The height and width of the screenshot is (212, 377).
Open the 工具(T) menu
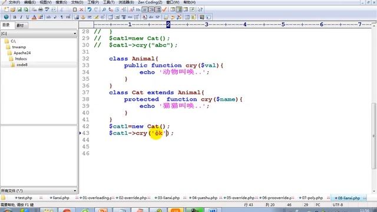tap(108, 2)
